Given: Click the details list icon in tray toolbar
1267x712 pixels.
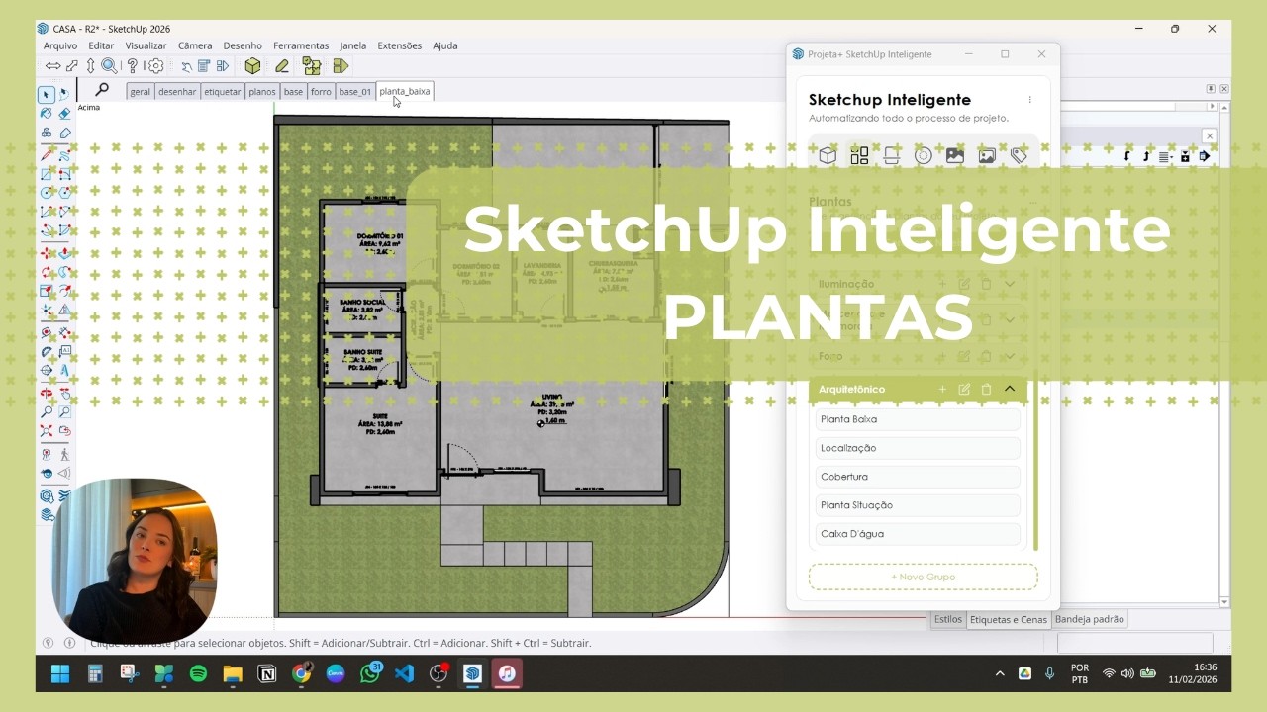Looking at the screenshot, I should [x=1165, y=156].
